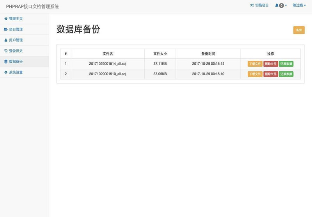Click the database icon beside 数据备份
The width and height of the screenshot is (312, 217).
[5, 62]
